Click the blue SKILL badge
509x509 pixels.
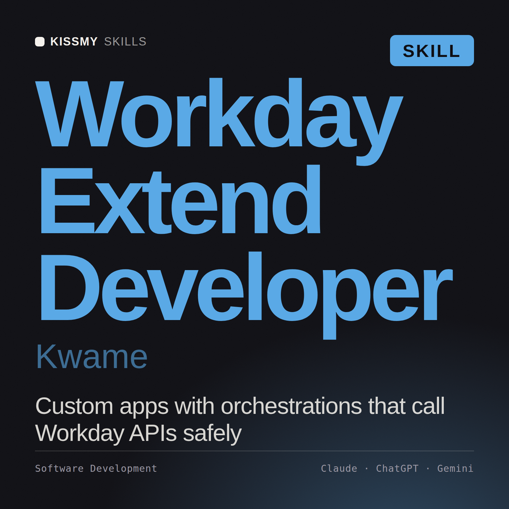[x=432, y=51]
